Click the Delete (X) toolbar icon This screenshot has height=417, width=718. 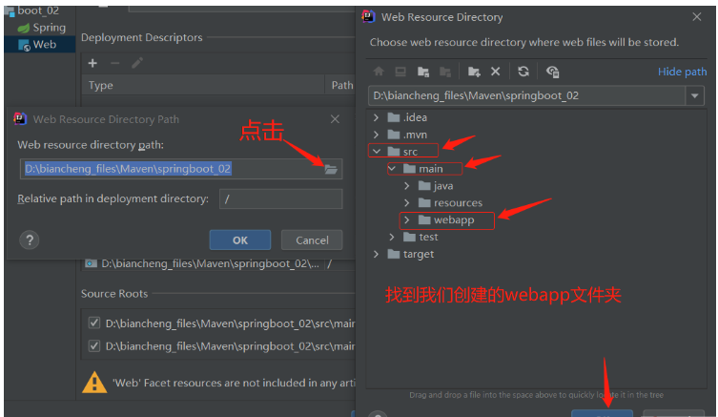point(496,72)
